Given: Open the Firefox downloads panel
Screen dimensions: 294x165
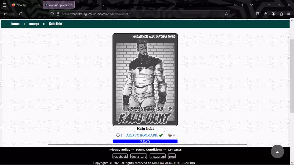Looking at the screenshot, I should (x=265, y=14).
